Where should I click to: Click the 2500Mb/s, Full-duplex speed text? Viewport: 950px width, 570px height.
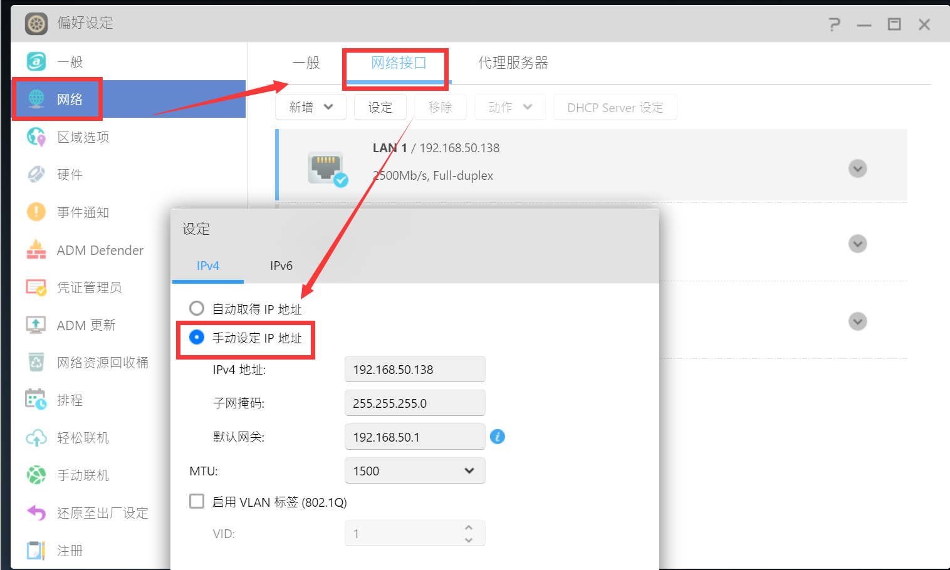(x=433, y=175)
